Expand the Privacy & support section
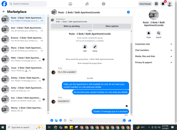177x130 pixels. click(x=154, y=62)
